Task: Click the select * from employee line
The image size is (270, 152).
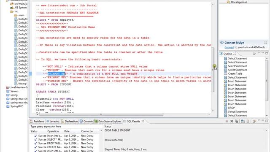Action: 55,20
